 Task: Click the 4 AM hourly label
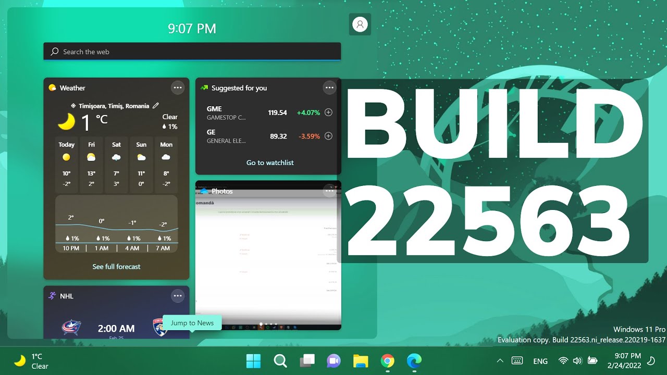pos(132,248)
